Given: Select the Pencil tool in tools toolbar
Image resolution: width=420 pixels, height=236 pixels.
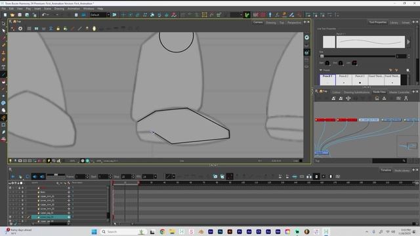Looking at the screenshot, I should [3, 45].
